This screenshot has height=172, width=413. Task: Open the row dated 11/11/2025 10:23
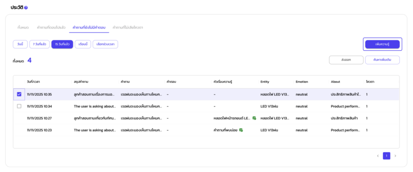coord(40,130)
